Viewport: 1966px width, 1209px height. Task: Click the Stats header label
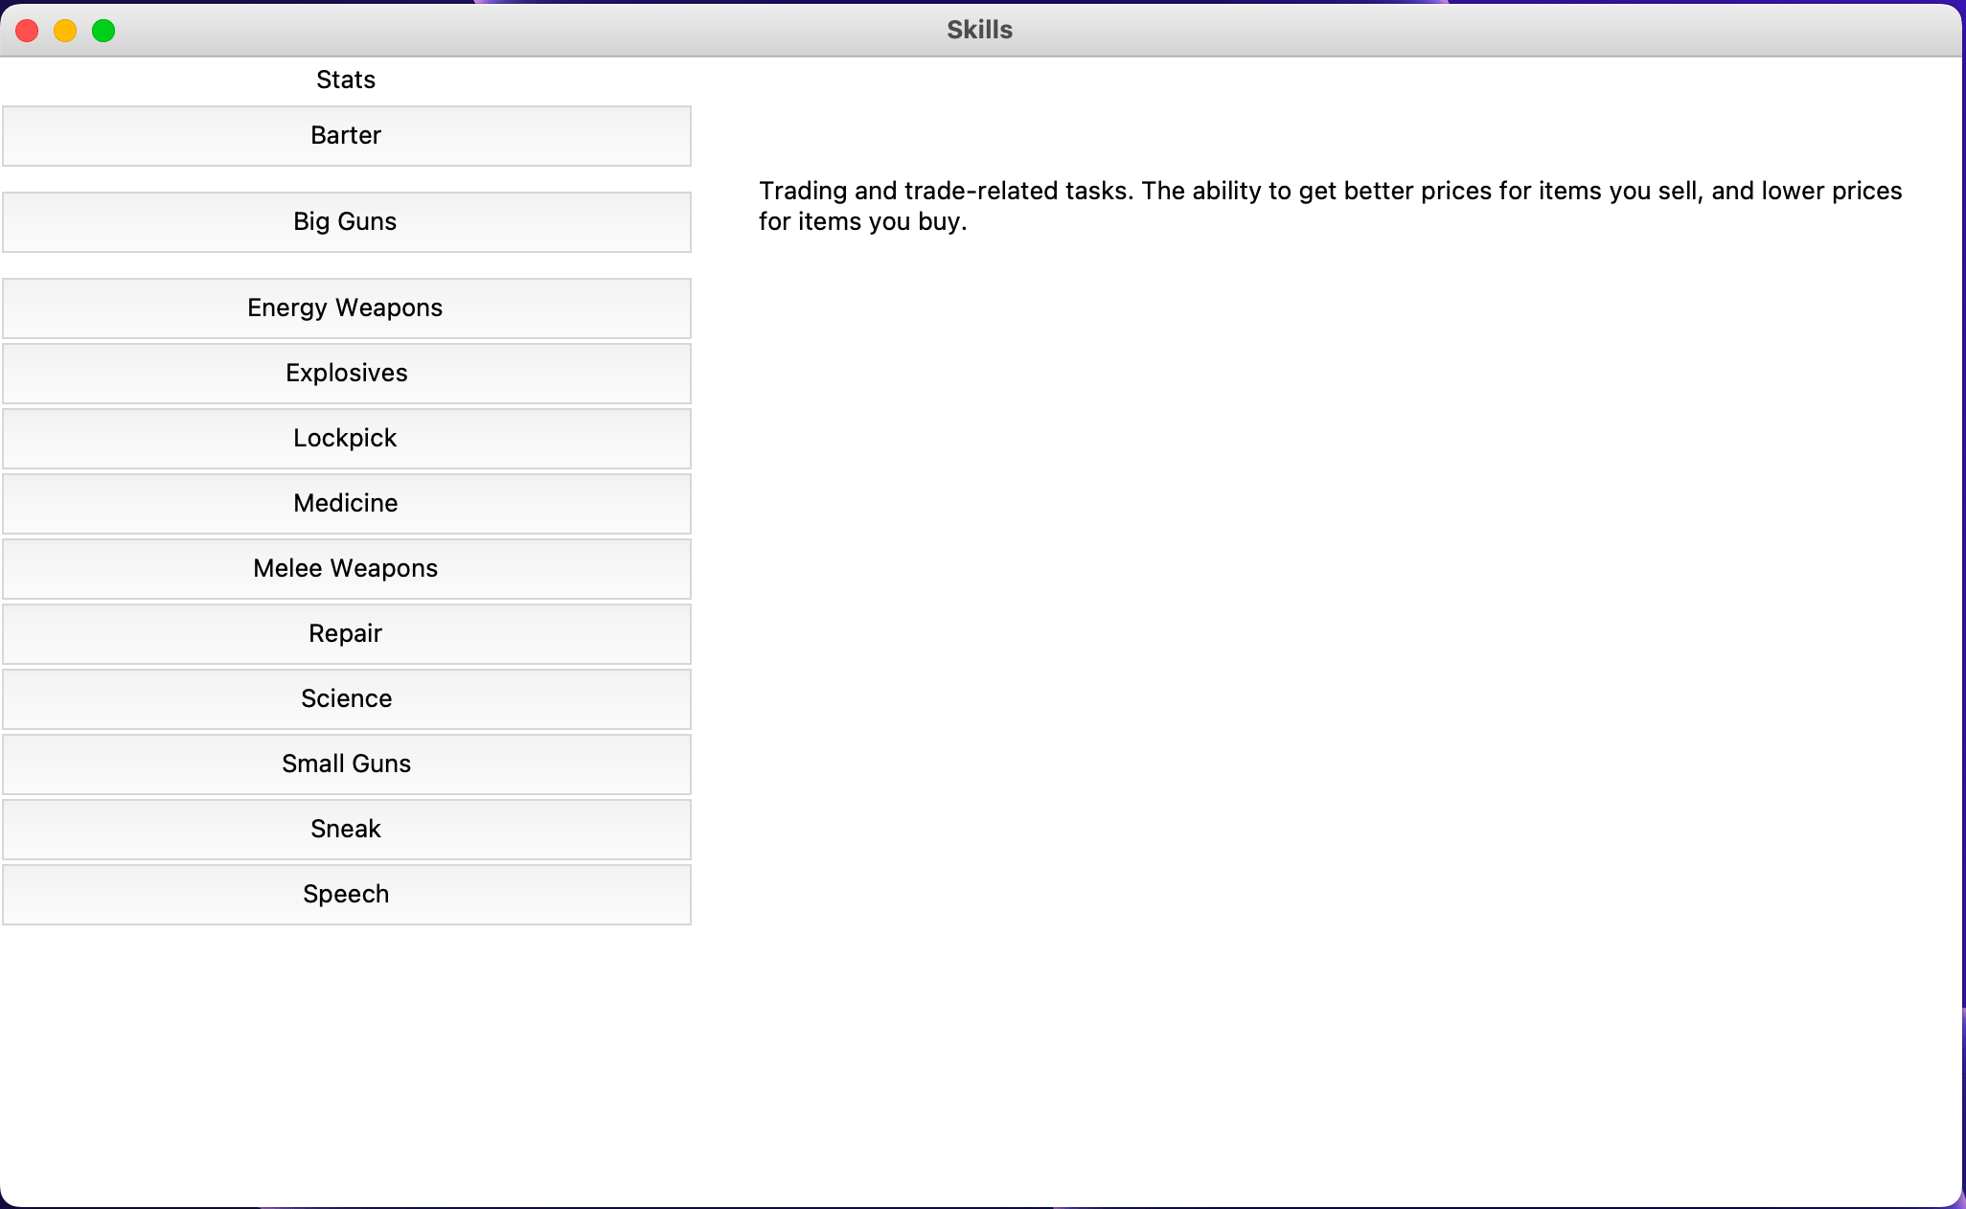[x=346, y=80]
